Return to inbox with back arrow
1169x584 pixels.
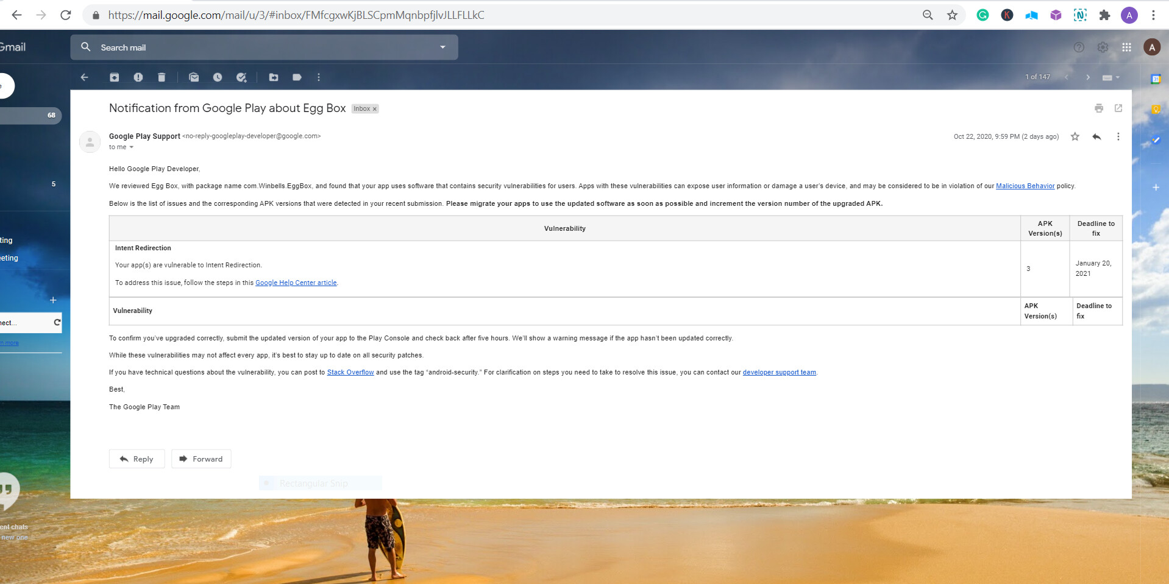(85, 77)
